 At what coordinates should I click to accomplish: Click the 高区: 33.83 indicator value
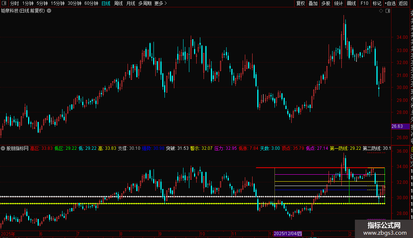pos(41,148)
